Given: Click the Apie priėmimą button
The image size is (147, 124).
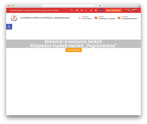Looking at the screenshot, I should point(73,50).
